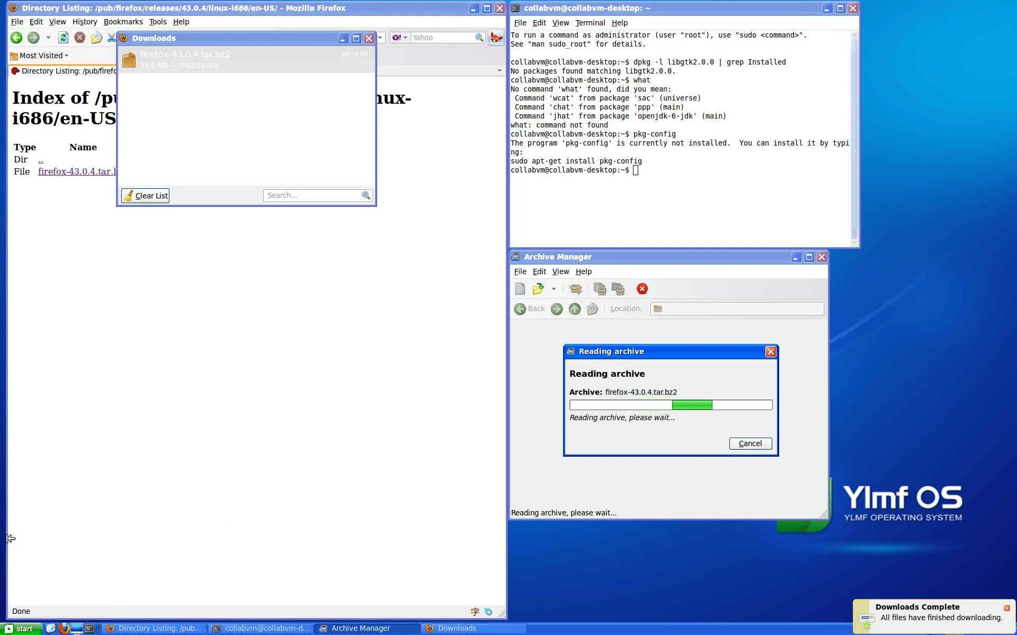
Task: Click magnifier icon in Yahoo search box
Action: [479, 38]
